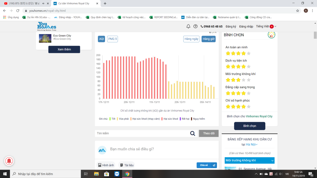Open TeamViewer from taskbar

point(117,174)
